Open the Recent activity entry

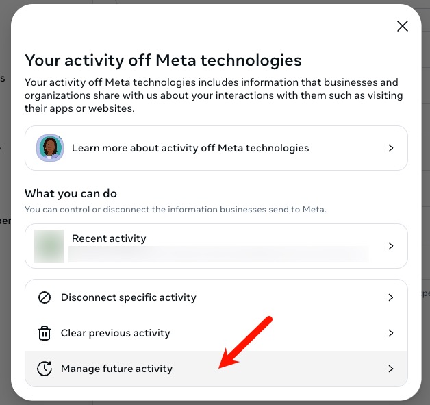[110, 238]
